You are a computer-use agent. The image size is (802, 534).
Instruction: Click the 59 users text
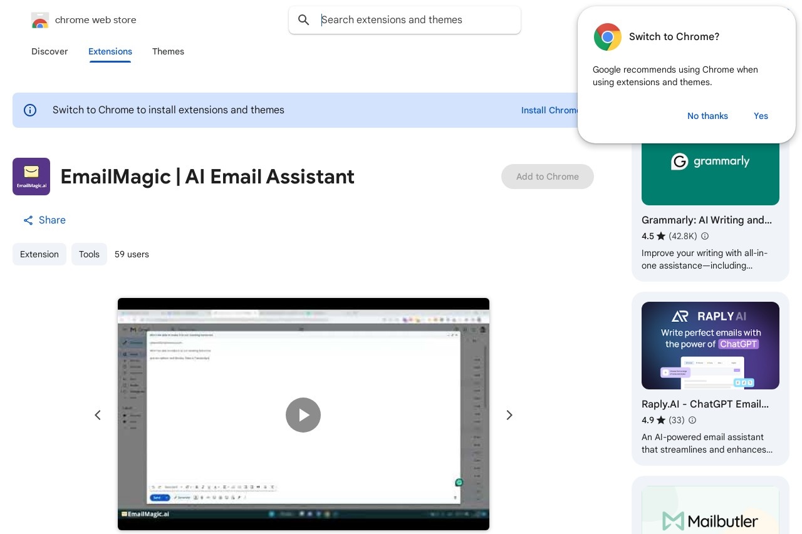[132, 254]
